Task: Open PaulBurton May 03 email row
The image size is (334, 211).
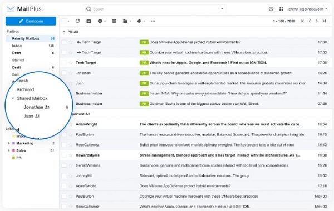Action: coord(195,197)
